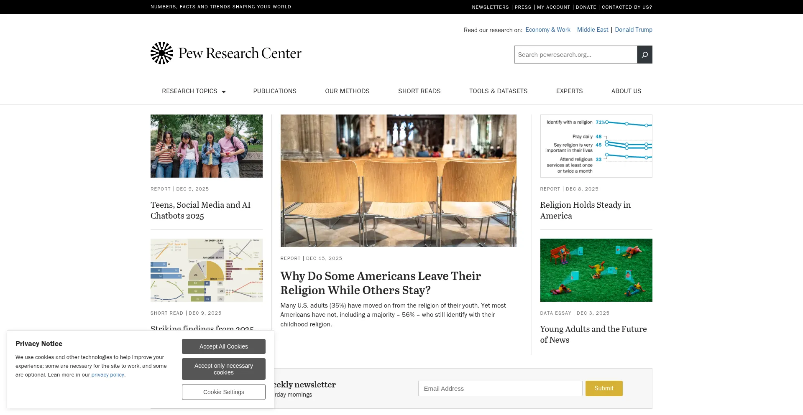Image resolution: width=803 pixels, height=415 pixels.
Task: Click the Donate link in the top bar
Action: (x=586, y=7)
